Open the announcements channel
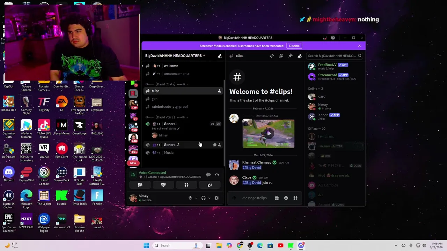The image size is (447, 251). point(183,74)
